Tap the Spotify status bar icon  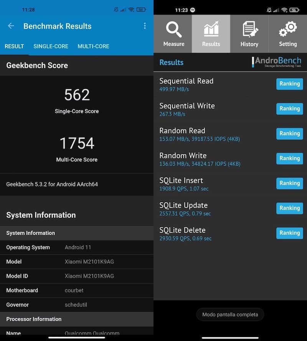pos(192,10)
